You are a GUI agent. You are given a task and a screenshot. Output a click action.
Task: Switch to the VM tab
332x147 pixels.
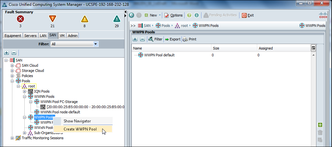62,36
